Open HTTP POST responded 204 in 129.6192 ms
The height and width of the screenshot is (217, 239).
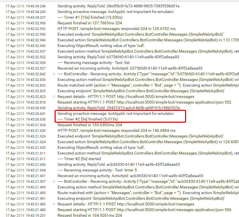tap(117, 29)
